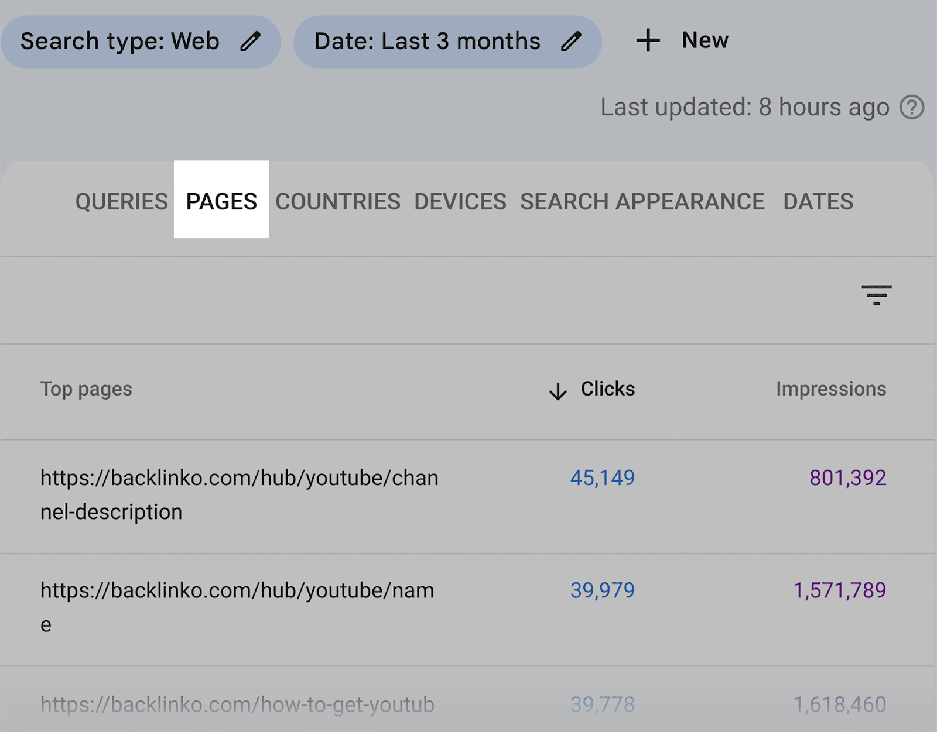Sort by the Clicks column header

click(607, 389)
